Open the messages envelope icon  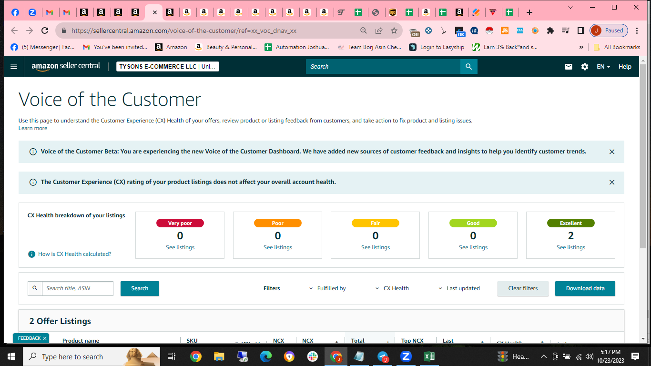tap(568, 67)
